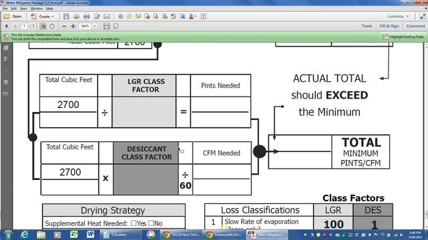Open the Window menu

36,9
